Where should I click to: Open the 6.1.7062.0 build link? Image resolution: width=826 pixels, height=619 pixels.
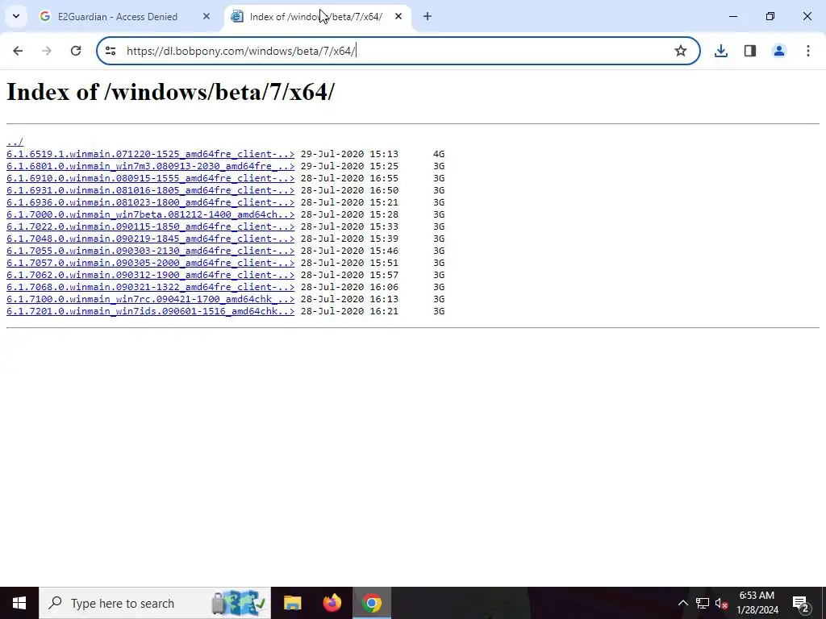(x=151, y=276)
